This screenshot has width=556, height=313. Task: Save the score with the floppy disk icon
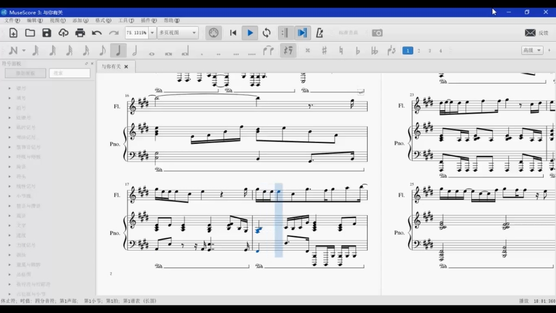(x=47, y=33)
